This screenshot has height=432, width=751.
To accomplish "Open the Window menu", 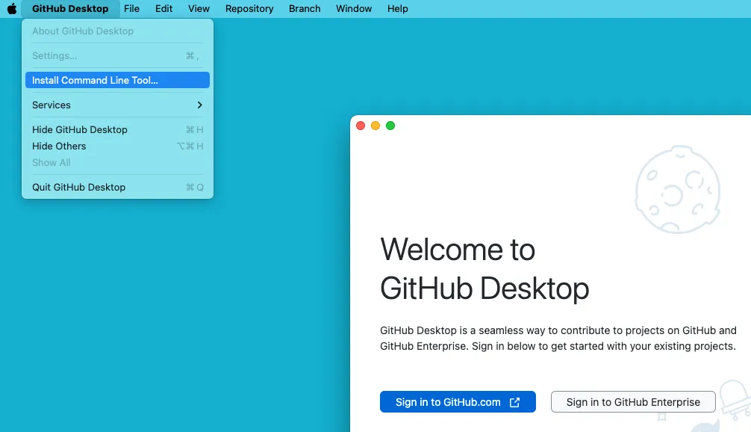I will (x=354, y=9).
